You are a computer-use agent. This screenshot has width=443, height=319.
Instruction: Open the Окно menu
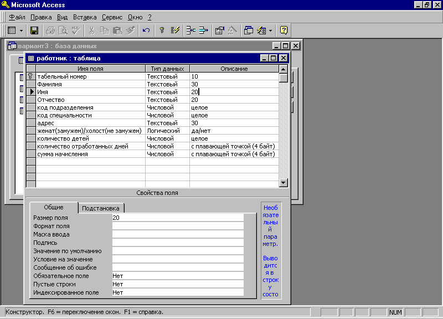135,17
